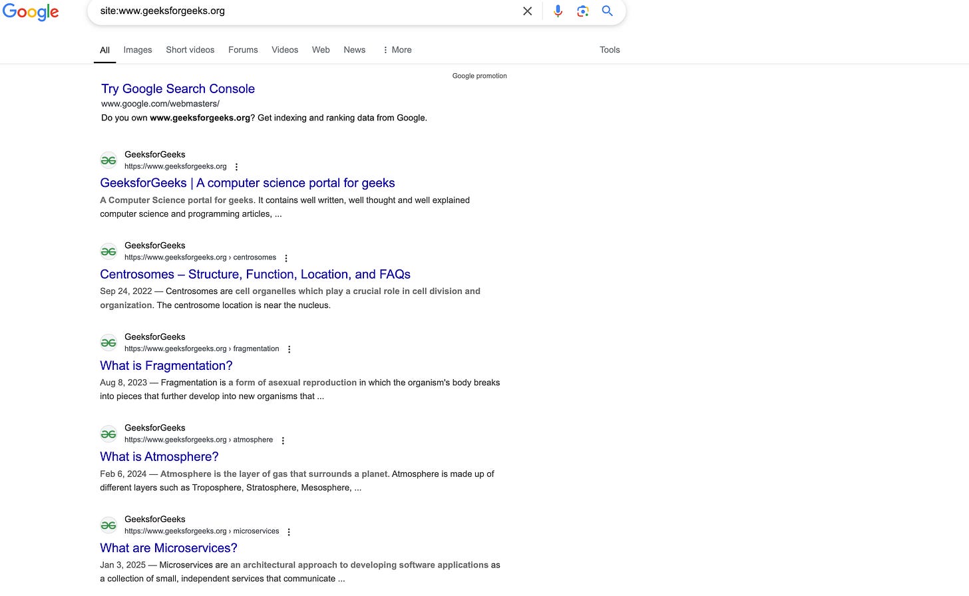This screenshot has height=596, width=969.
Task: Click GeeksforGeeks favicon beside microservices result
Action: click(x=108, y=525)
